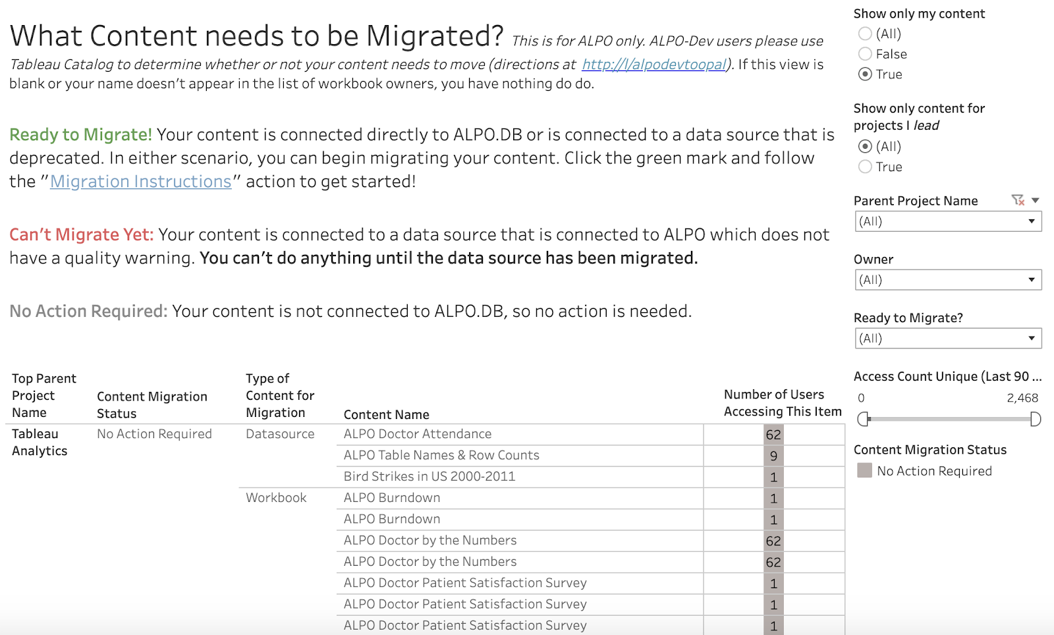Click left handle of Access Count slider
The width and height of the screenshot is (1054, 635).
tap(864, 419)
